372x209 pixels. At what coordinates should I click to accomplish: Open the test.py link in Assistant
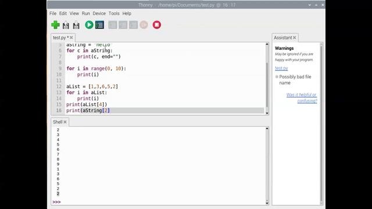(281, 69)
